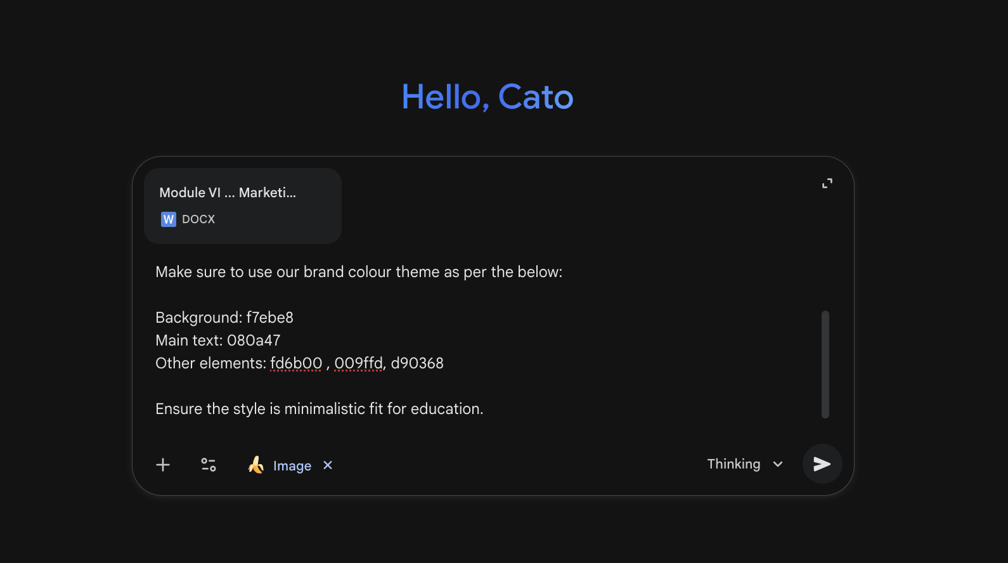Click the banana Image tool icon

click(x=256, y=465)
